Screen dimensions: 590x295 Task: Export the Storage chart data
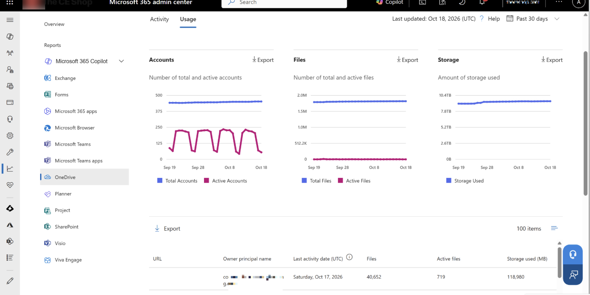(x=551, y=60)
